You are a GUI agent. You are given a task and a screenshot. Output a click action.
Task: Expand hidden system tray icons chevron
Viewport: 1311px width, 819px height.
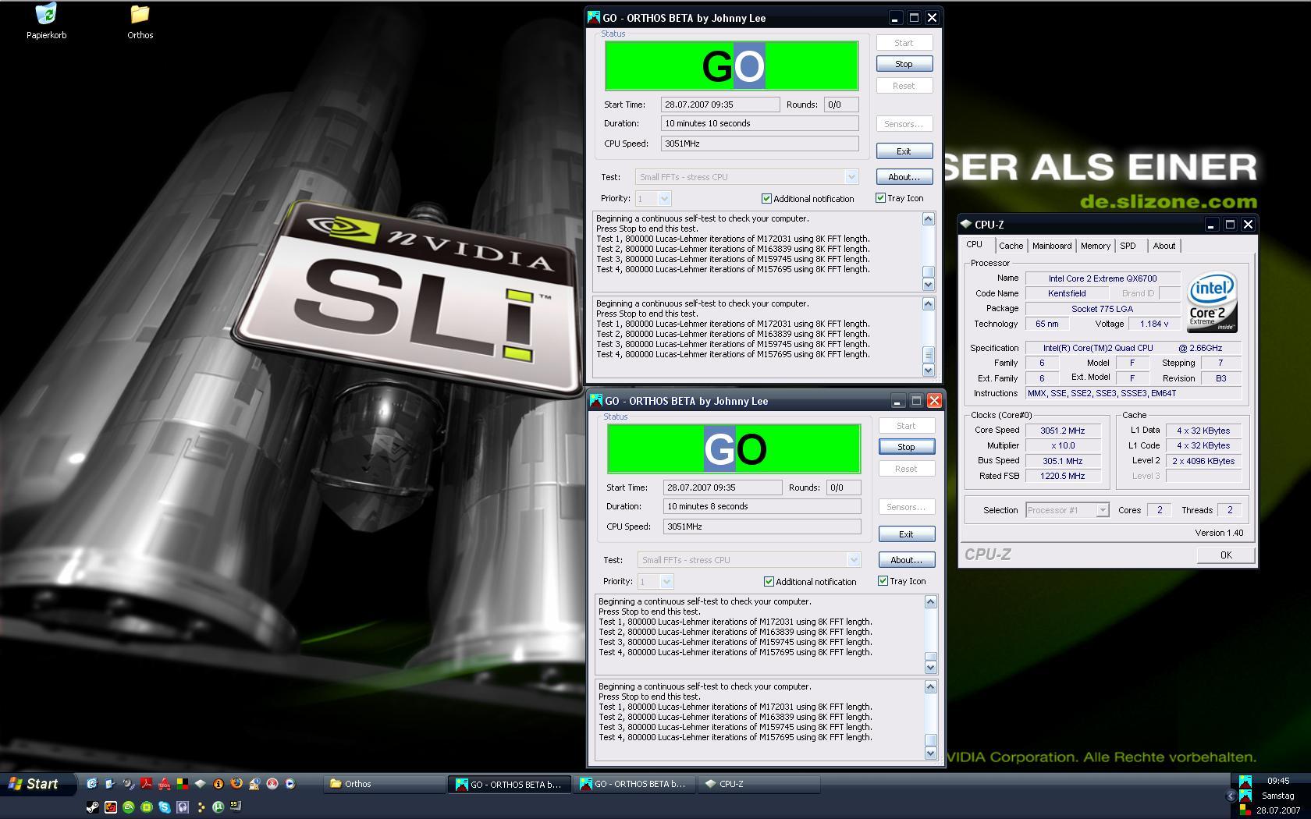click(x=1231, y=796)
